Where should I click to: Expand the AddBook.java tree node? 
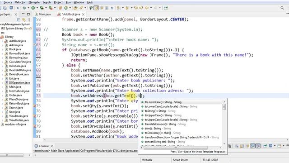[x=2, y=41]
